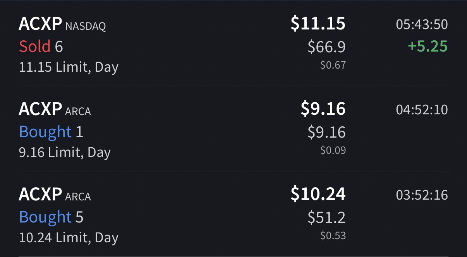The image size is (467, 257).
Task: Select the 05:43:50 timestamp
Action: coord(422,25)
